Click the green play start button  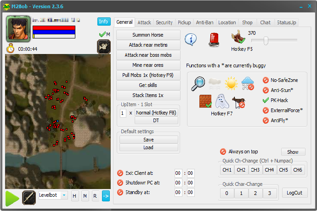point(12,199)
